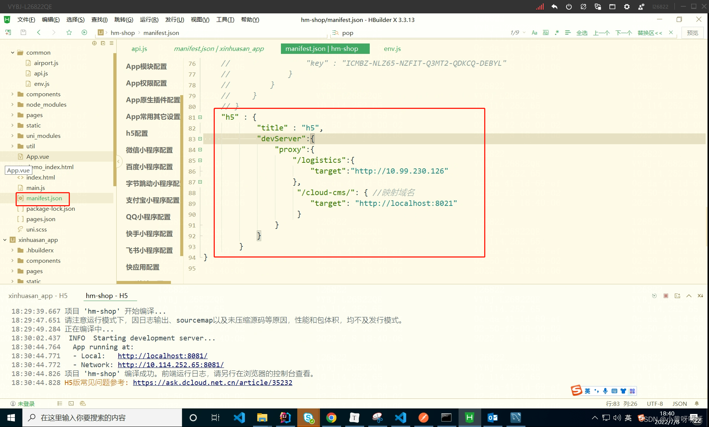The width and height of the screenshot is (709, 427).
Task: Fold code at line 81 h5 block
Action: tap(200, 117)
